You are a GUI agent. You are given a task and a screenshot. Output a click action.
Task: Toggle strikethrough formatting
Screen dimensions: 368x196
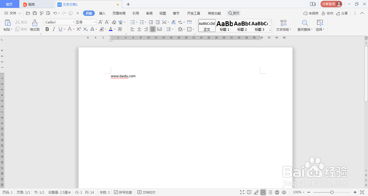click(70, 29)
